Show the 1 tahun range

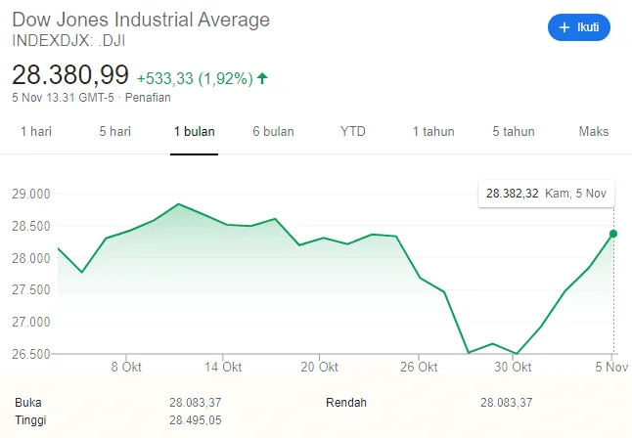tap(432, 132)
